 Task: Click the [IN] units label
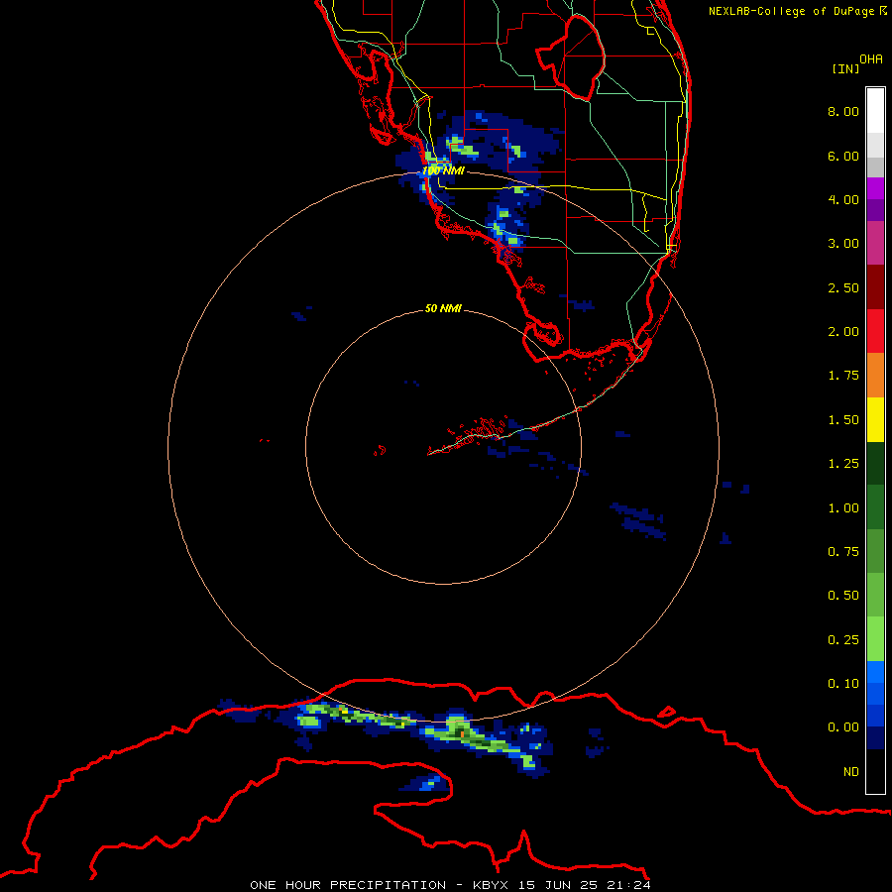[845, 68]
